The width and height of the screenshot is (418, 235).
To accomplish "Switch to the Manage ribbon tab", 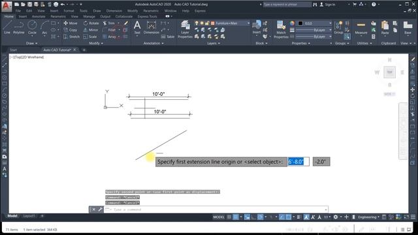I will tap(89, 16).
